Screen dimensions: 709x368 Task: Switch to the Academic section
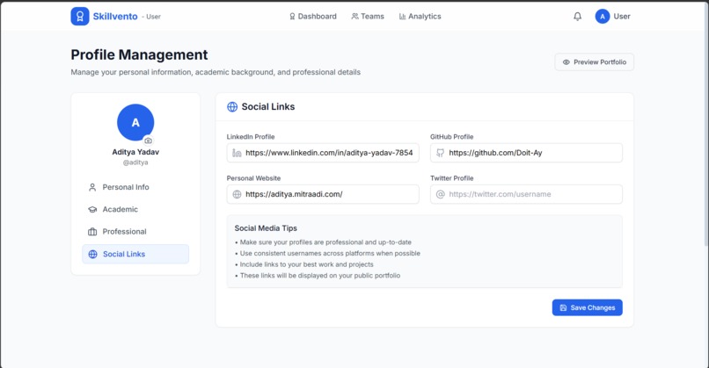(135, 210)
